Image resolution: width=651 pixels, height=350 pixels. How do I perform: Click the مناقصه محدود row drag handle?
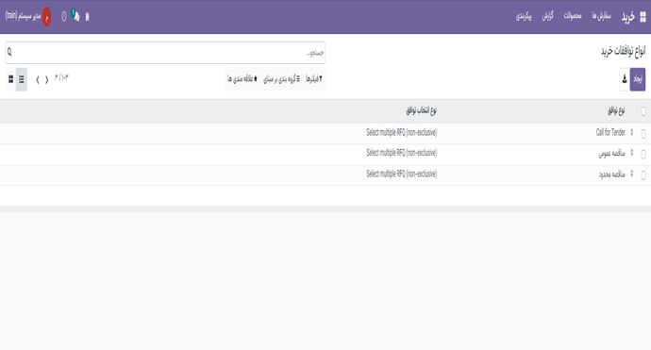pos(631,174)
